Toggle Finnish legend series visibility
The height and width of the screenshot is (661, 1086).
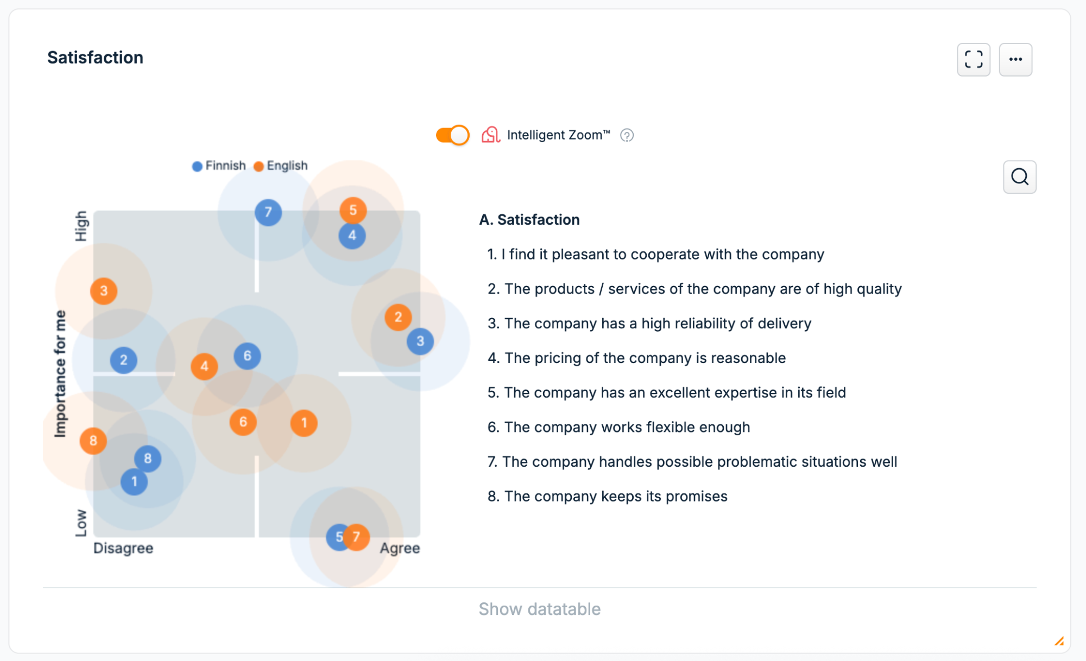[x=219, y=166]
